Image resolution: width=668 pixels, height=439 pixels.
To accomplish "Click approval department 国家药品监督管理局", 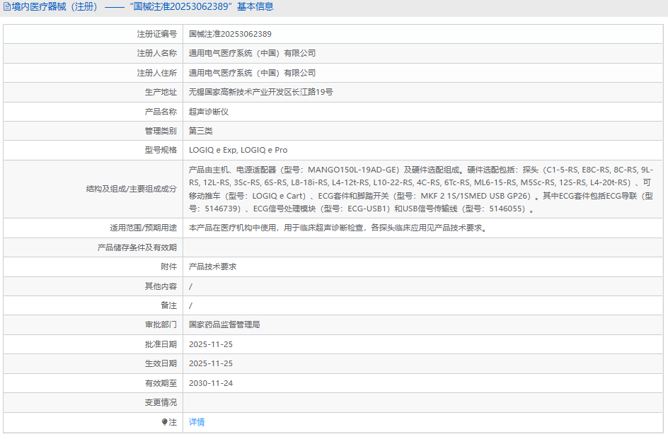I will click(224, 324).
